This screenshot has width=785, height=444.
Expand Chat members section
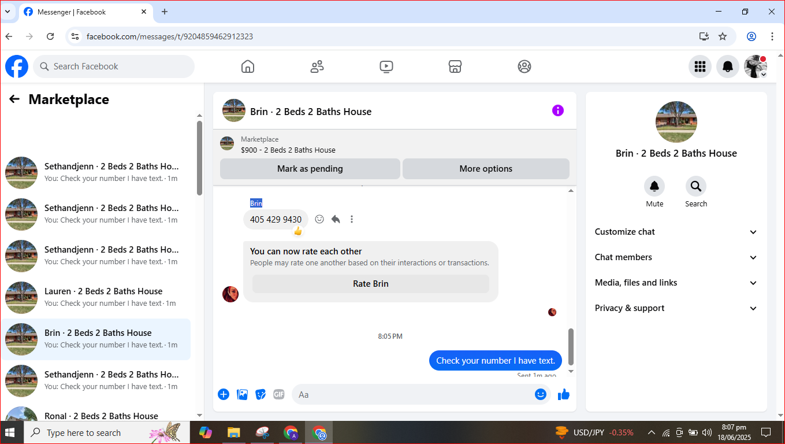(x=676, y=257)
